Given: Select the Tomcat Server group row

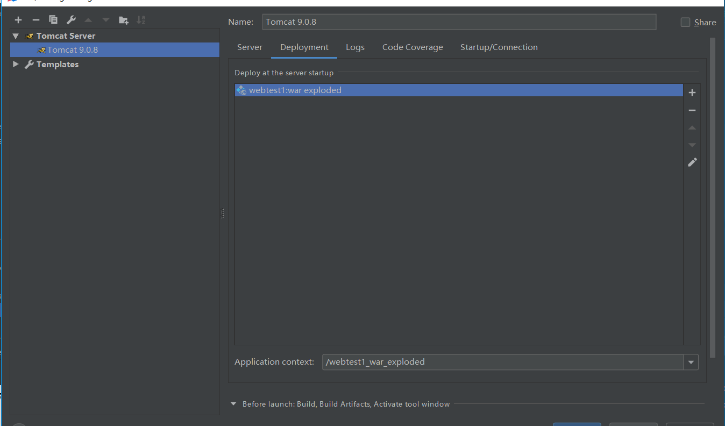Looking at the screenshot, I should click(115, 36).
